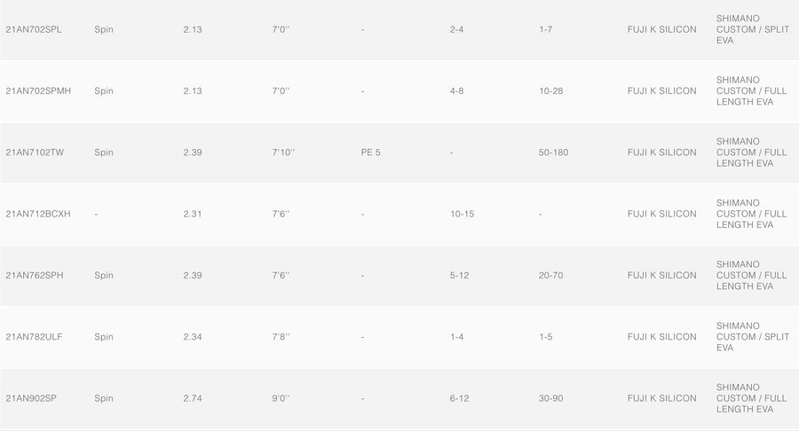The height and width of the screenshot is (431, 799).
Task: Click the 30-90 lure weight cell
Action: (x=550, y=399)
